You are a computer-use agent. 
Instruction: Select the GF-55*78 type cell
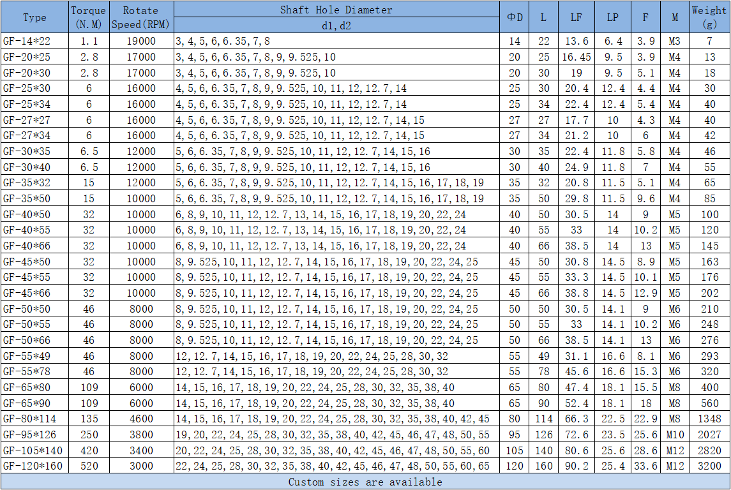click(35, 372)
